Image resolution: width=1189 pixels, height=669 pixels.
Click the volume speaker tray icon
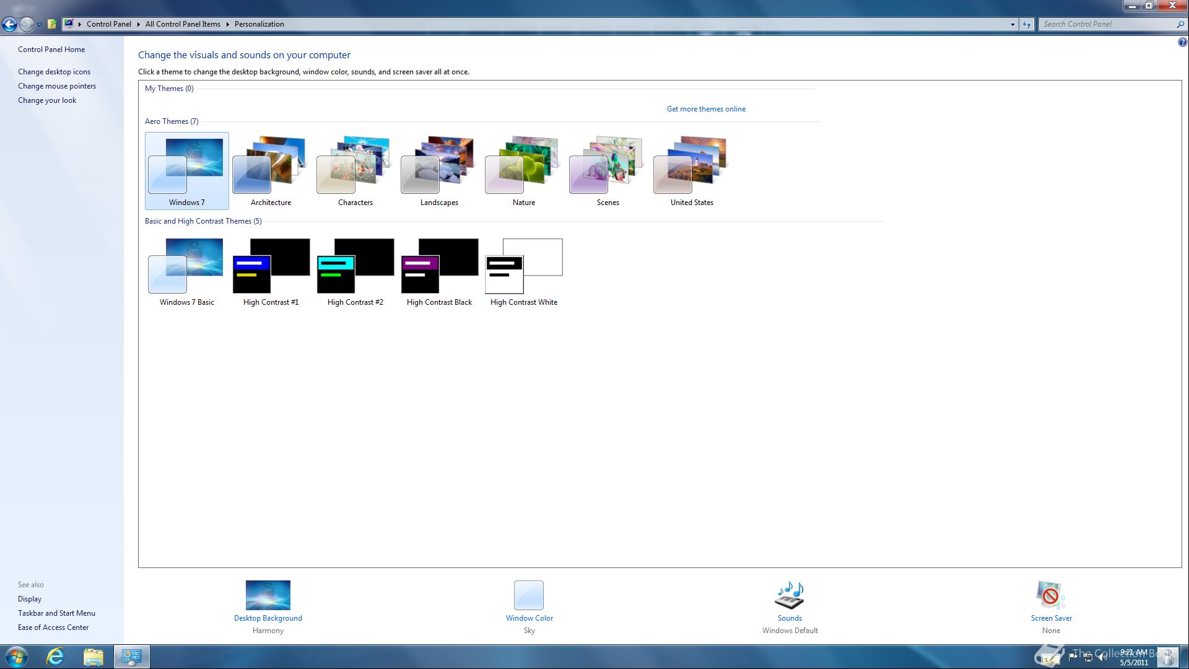pyautogui.click(x=1102, y=657)
